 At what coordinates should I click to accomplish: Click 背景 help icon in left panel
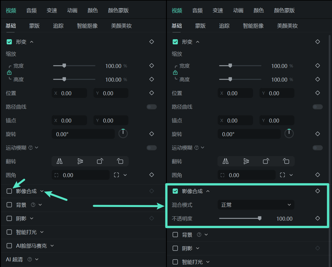(x=33, y=205)
